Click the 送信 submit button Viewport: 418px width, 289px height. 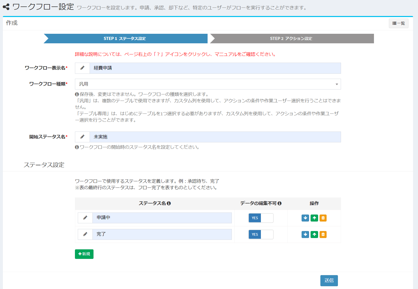tap(329, 280)
